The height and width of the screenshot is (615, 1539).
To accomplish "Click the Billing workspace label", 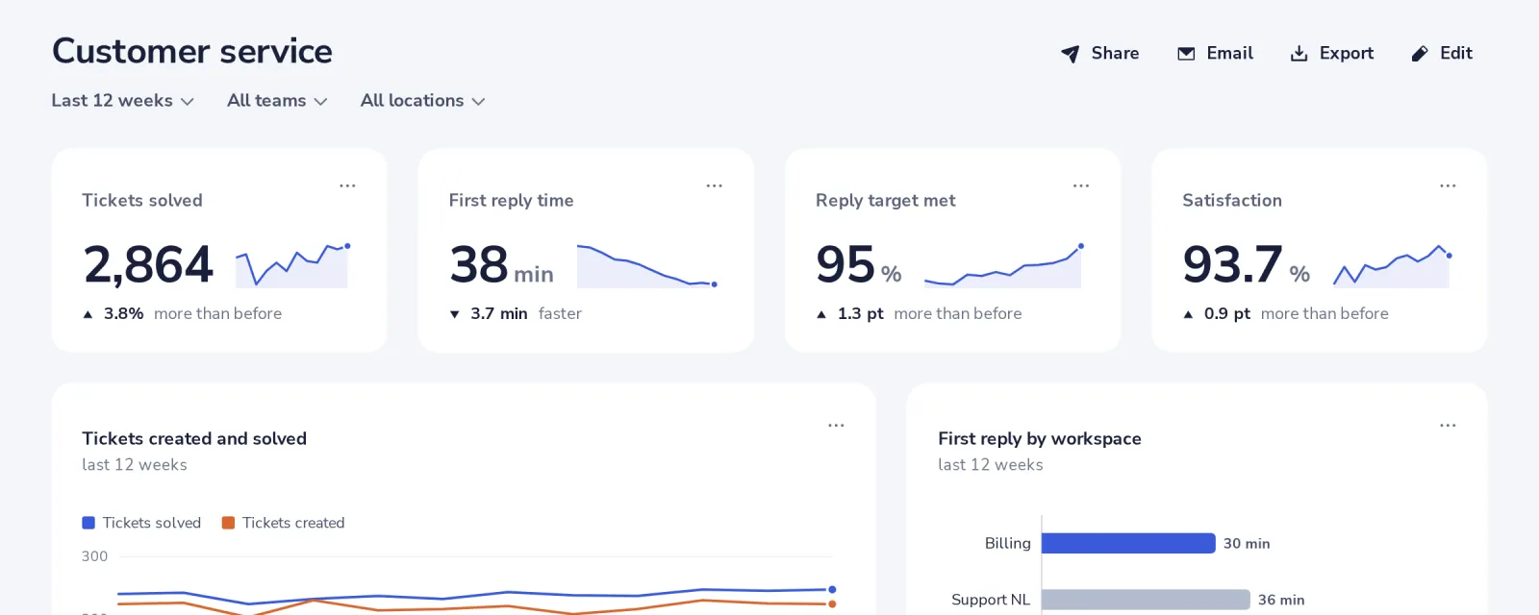I will (x=1007, y=543).
